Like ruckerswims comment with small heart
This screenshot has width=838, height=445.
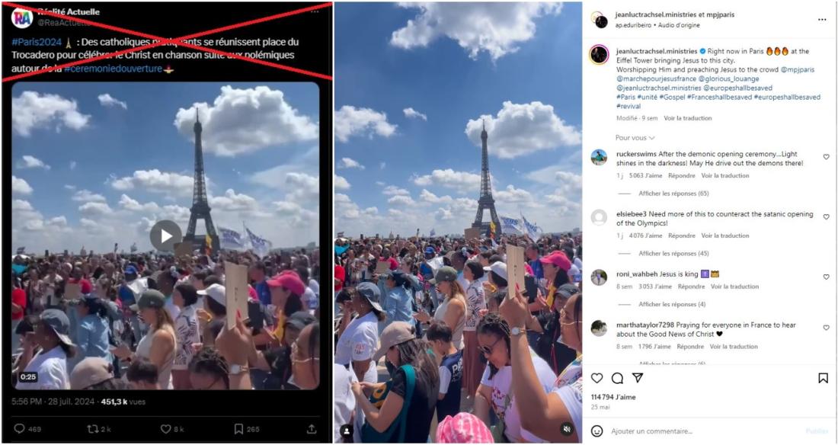827,157
